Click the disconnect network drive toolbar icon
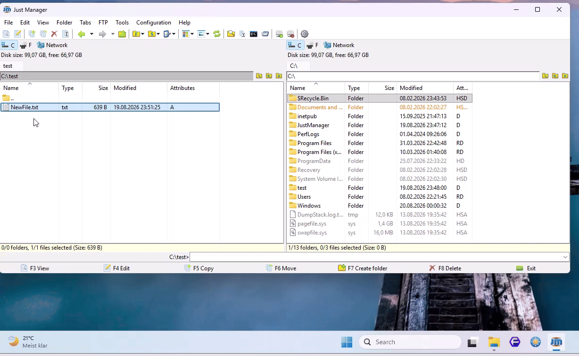The height and width of the screenshot is (356, 579). pos(290,34)
